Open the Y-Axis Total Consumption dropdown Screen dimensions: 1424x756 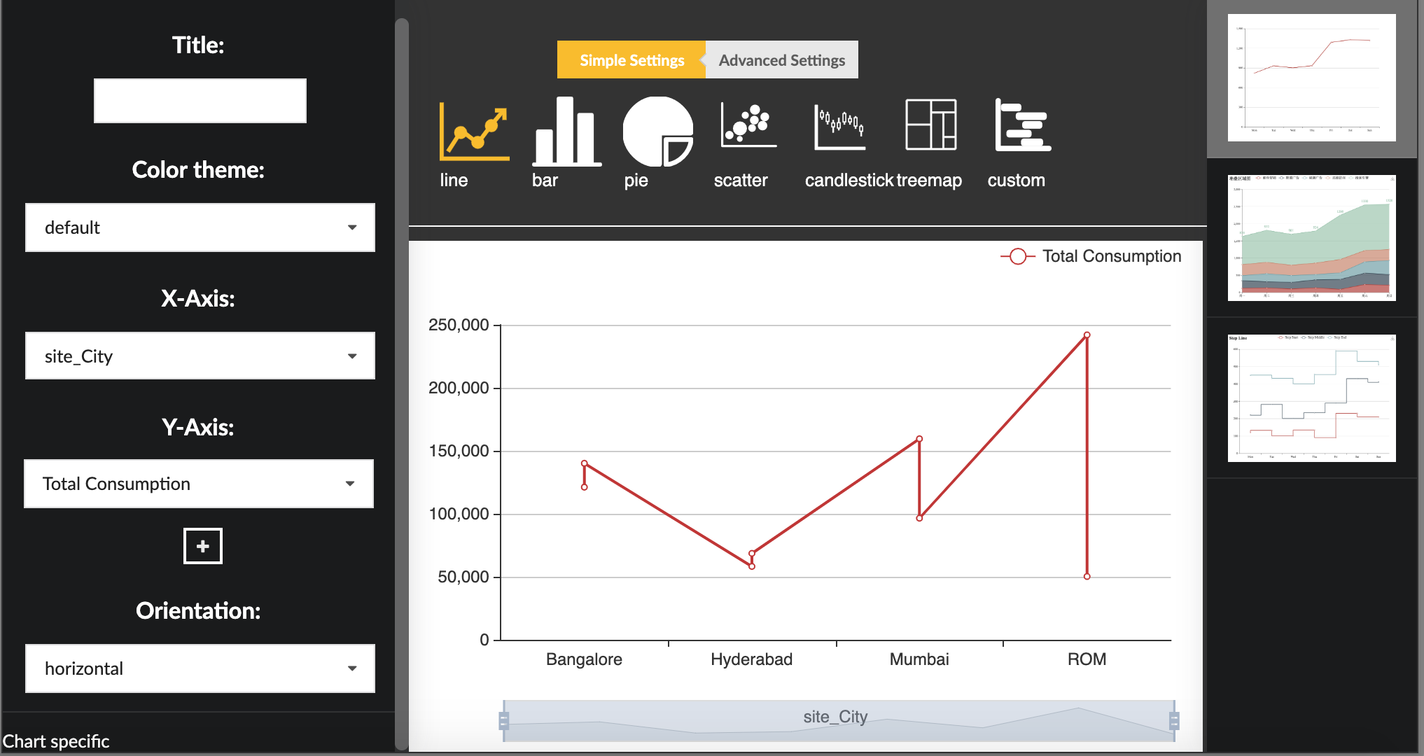coord(199,483)
